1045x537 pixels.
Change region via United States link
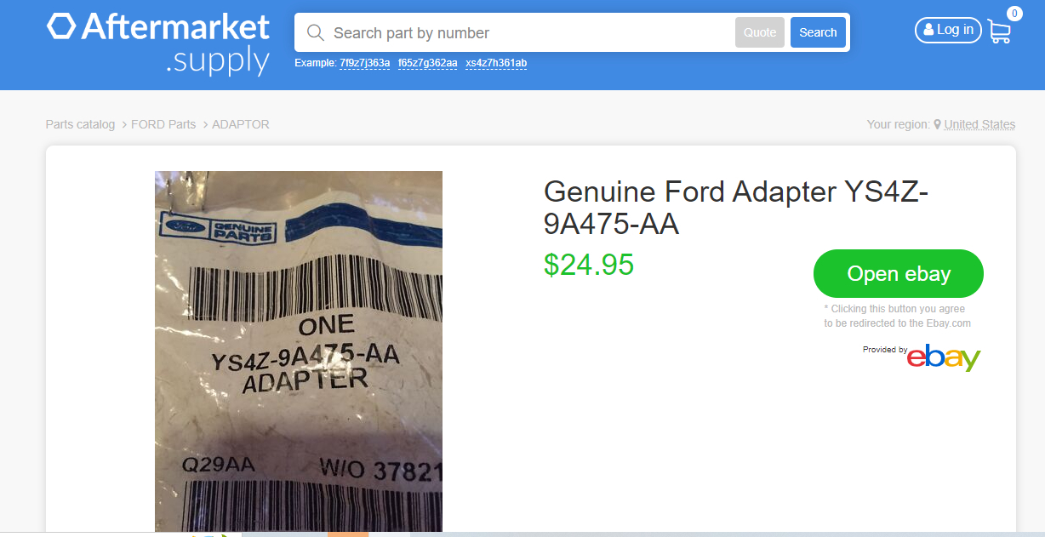(x=979, y=124)
